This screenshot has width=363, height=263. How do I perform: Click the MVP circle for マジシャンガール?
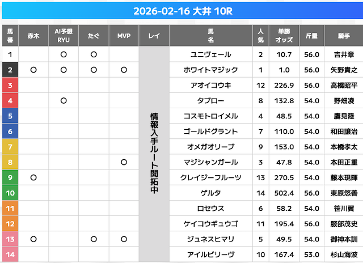[124, 162]
